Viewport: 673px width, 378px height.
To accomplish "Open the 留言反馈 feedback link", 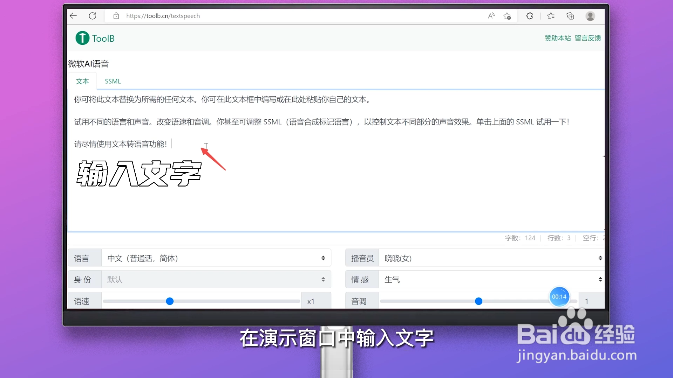I will (x=588, y=38).
